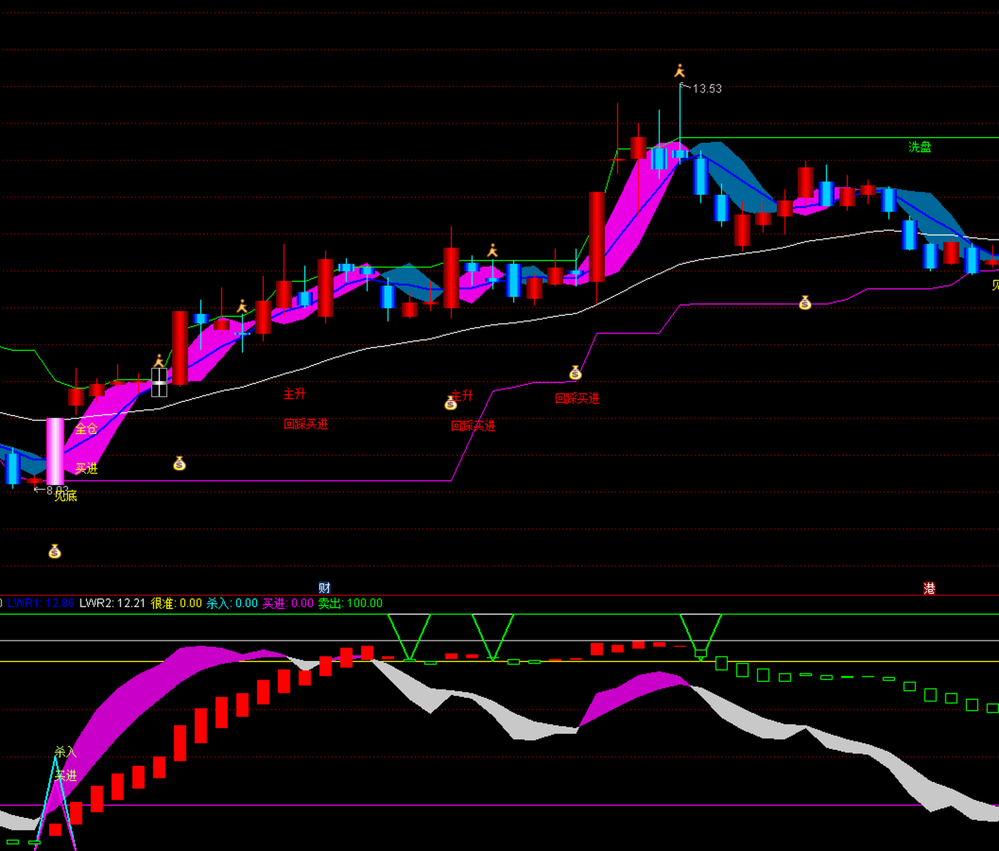
Task: Select the LWR1: 12.86 indicator value
Action: point(41,603)
